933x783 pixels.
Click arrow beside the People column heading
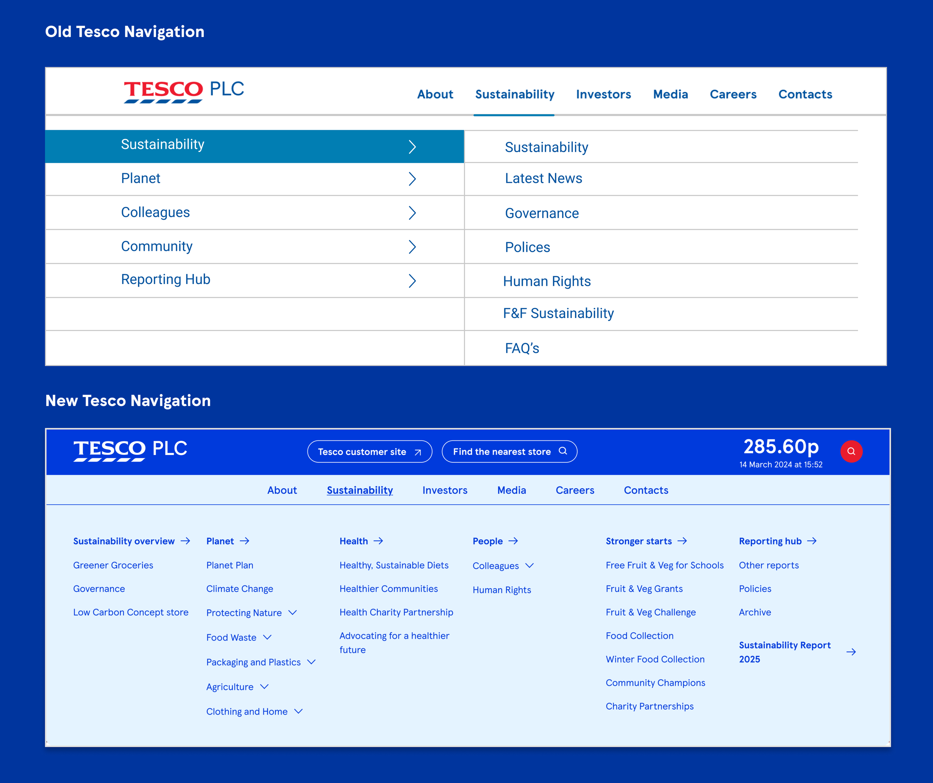tap(513, 541)
